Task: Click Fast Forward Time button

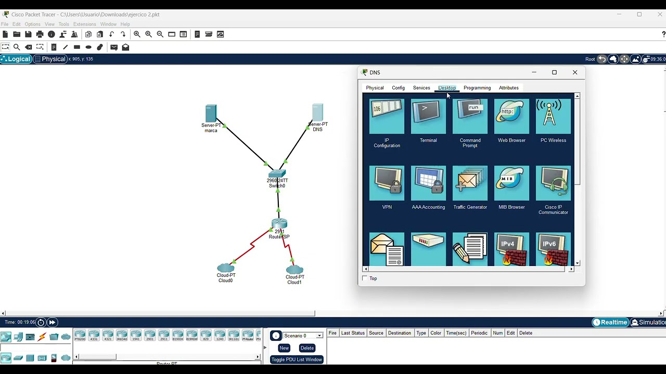Action: [x=52, y=323]
